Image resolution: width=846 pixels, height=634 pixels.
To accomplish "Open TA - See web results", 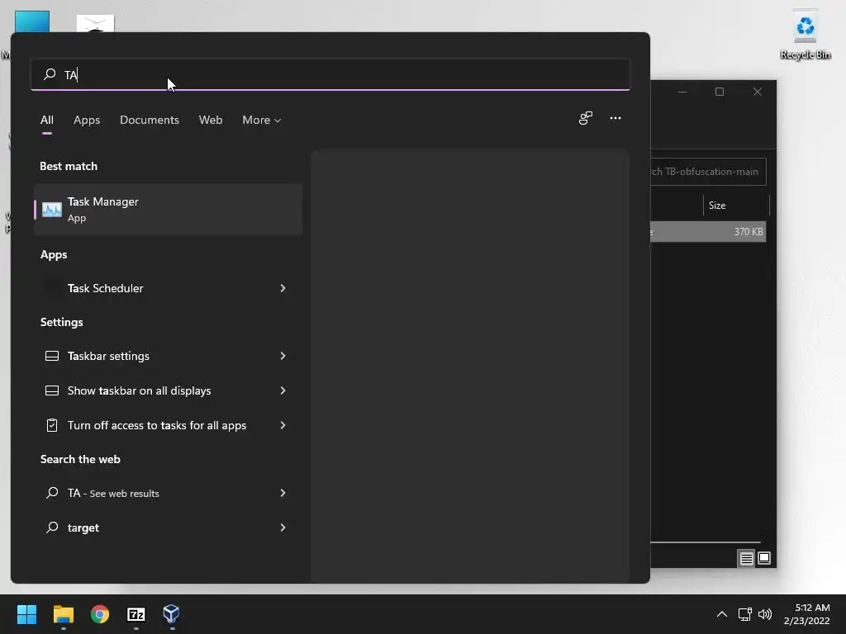I will (x=168, y=493).
